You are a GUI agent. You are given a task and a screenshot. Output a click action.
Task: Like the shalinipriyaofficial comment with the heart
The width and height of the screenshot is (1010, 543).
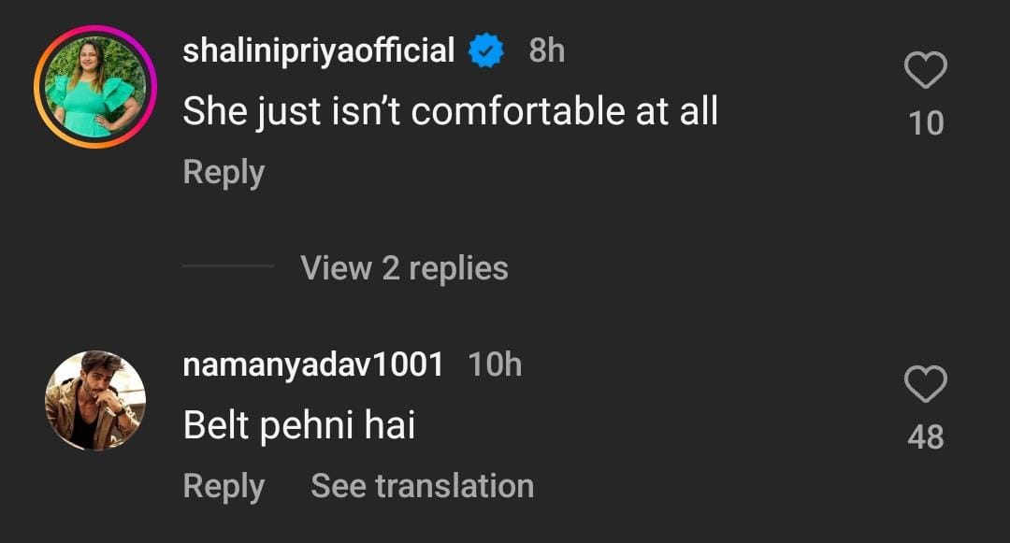point(926,71)
